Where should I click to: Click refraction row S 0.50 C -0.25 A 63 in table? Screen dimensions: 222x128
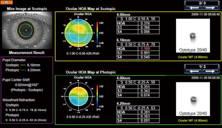(138, 108)
